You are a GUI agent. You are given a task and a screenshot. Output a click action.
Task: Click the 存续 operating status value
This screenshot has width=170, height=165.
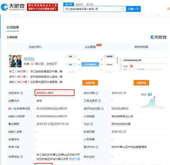39,101
